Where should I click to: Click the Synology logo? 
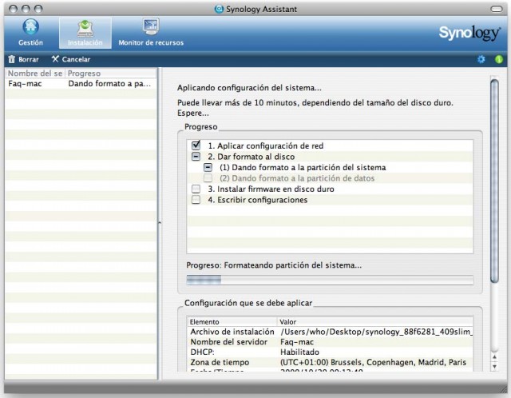[469, 34]
